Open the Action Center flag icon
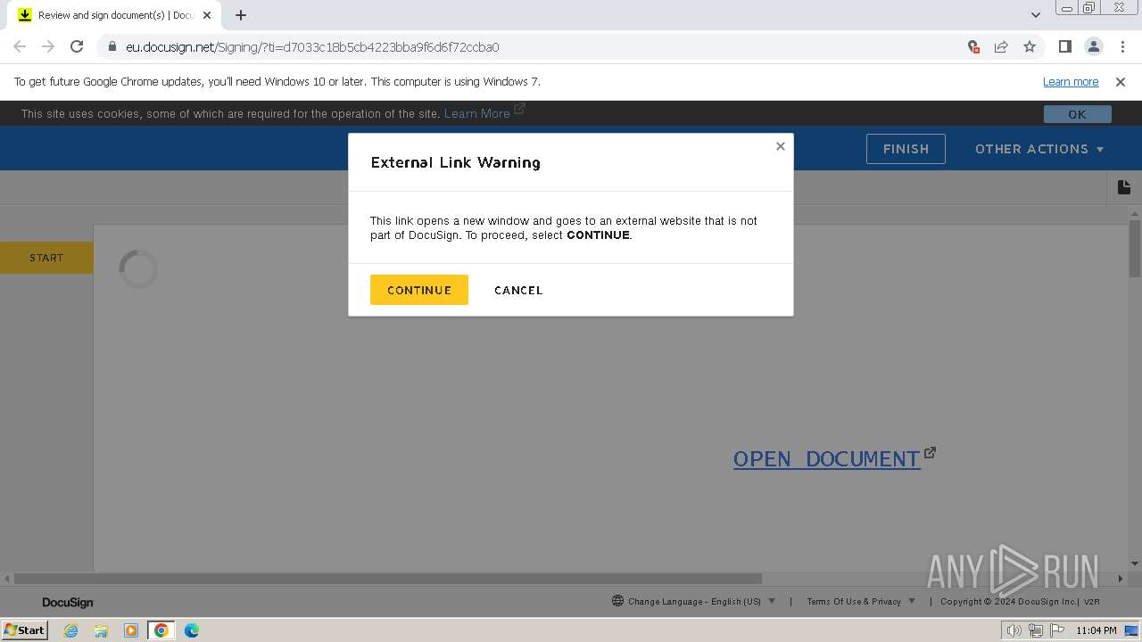 click(x=1057, y=630)
